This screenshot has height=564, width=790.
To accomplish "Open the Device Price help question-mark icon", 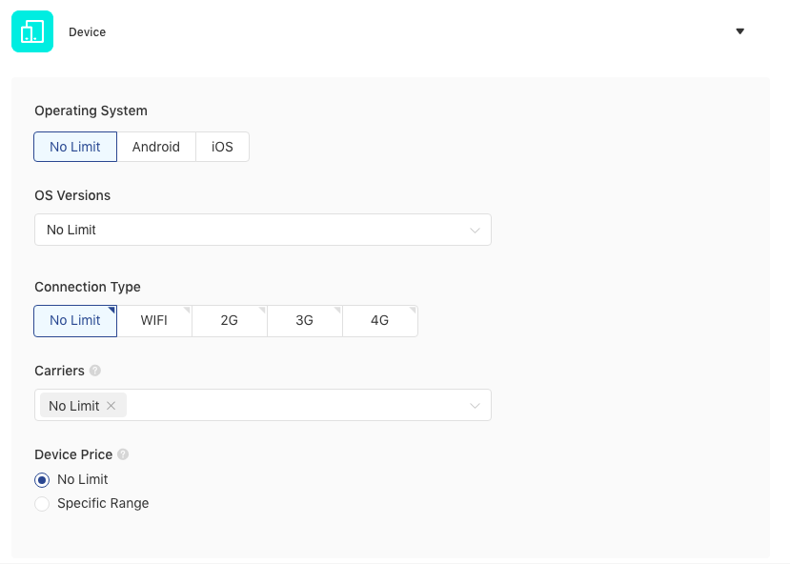I will coord(123,454).
